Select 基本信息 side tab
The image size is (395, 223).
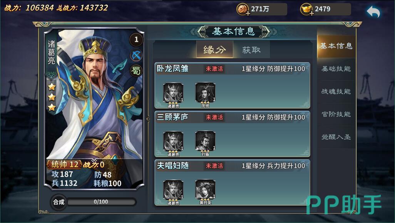pos(336,46)
